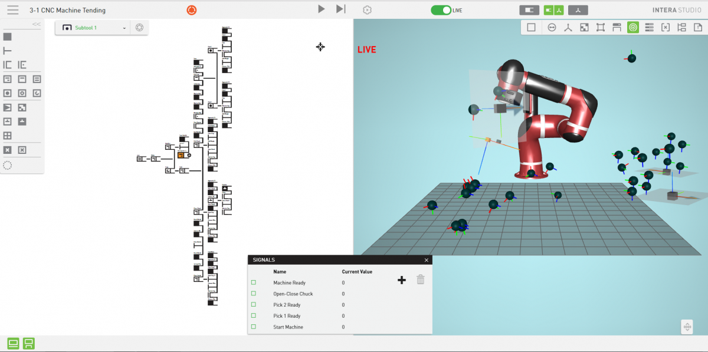The width and height of the screenshot is (708, 352).
Task: Click the bounding-box corners icon in 3D toolbar
Action: [601, 27]
